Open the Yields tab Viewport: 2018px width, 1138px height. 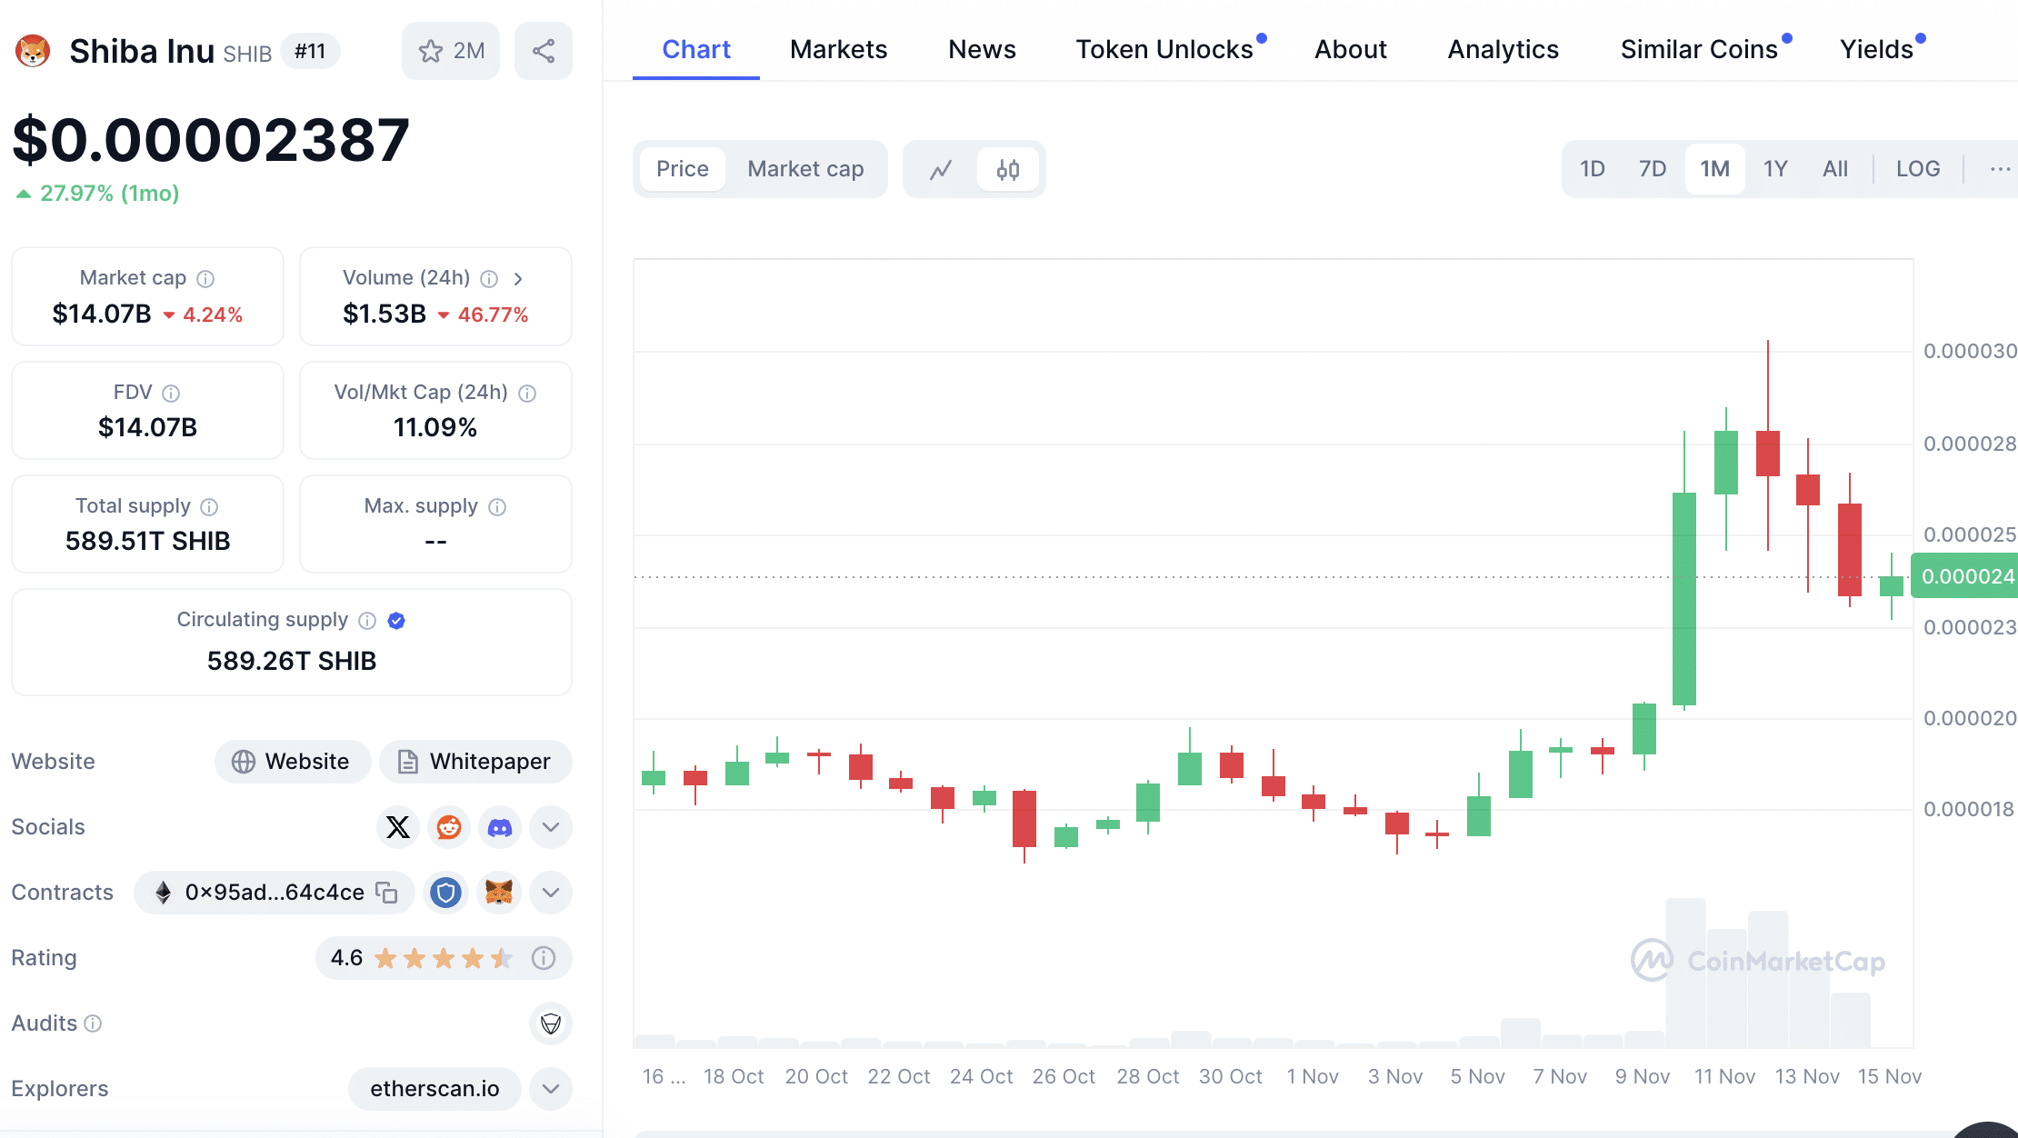pyautogui.click(x=1877, y=49)
